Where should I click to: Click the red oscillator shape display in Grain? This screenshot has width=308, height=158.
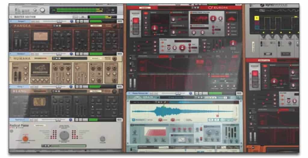[x=155, y=131]
